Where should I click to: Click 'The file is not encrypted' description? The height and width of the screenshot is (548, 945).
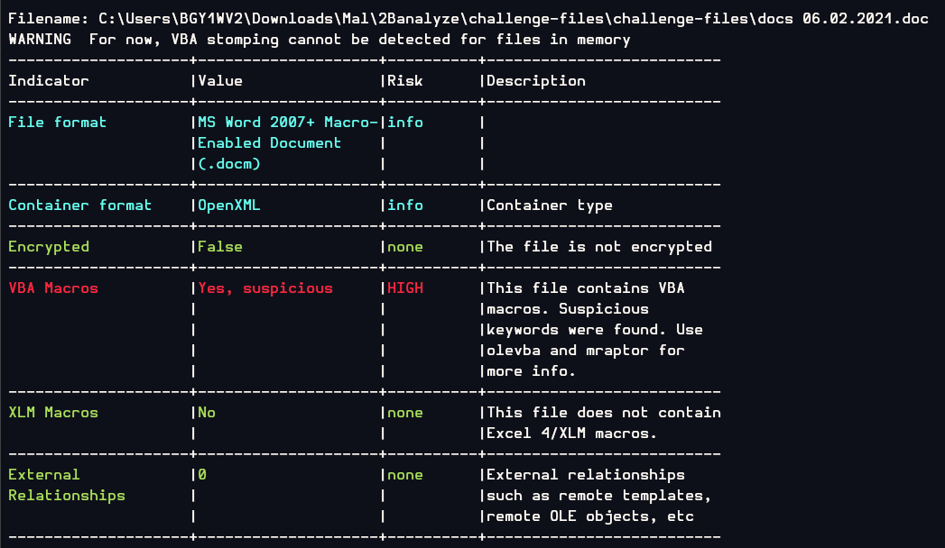[x=599, y=247]
